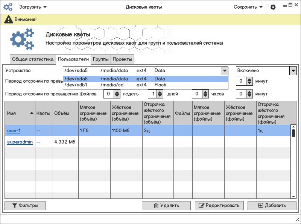Open the superadmin user link
This screenshot has width=301, height=224.
coord(20,142)
